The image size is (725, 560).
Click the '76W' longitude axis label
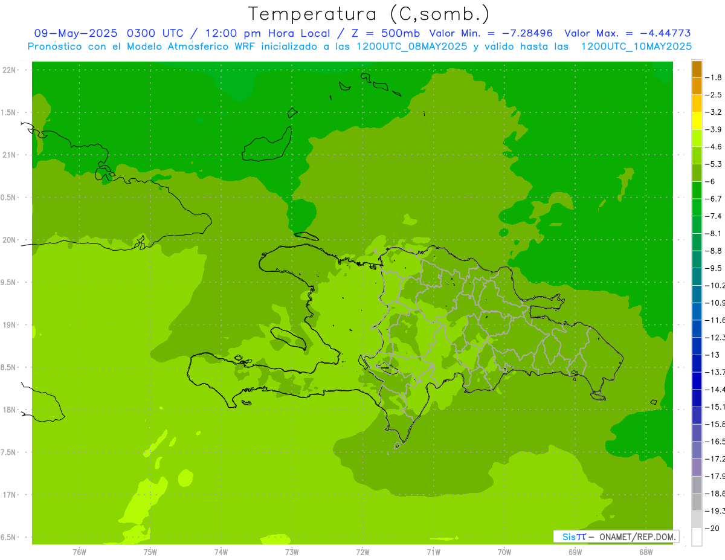(79, 552)
